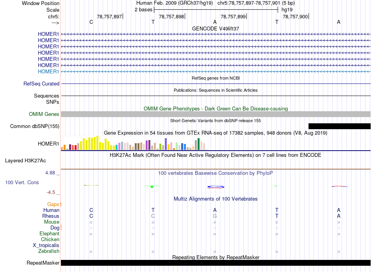Select the Elephant alignment row label

pos(49,233)
